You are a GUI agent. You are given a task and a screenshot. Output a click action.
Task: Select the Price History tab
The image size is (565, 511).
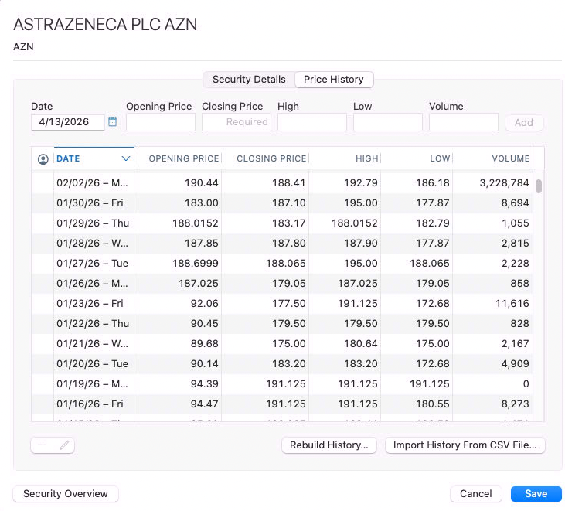click(334, 80)
